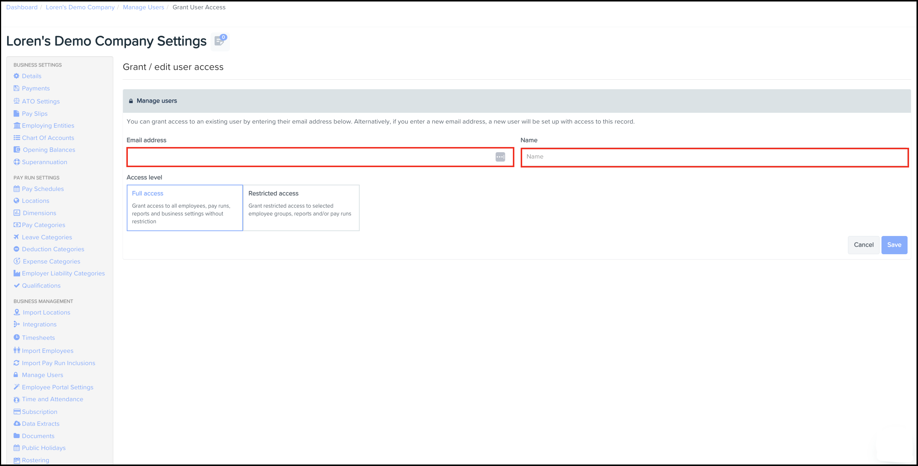The height and width of the screenshot is (466, 918).
Task: Click the Superannuation lifebuoy icon
Action: (x=17, y=162)
